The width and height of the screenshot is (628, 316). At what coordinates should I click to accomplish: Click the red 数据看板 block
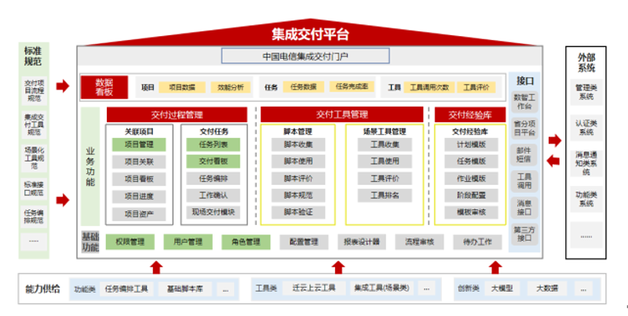[104, 87]
